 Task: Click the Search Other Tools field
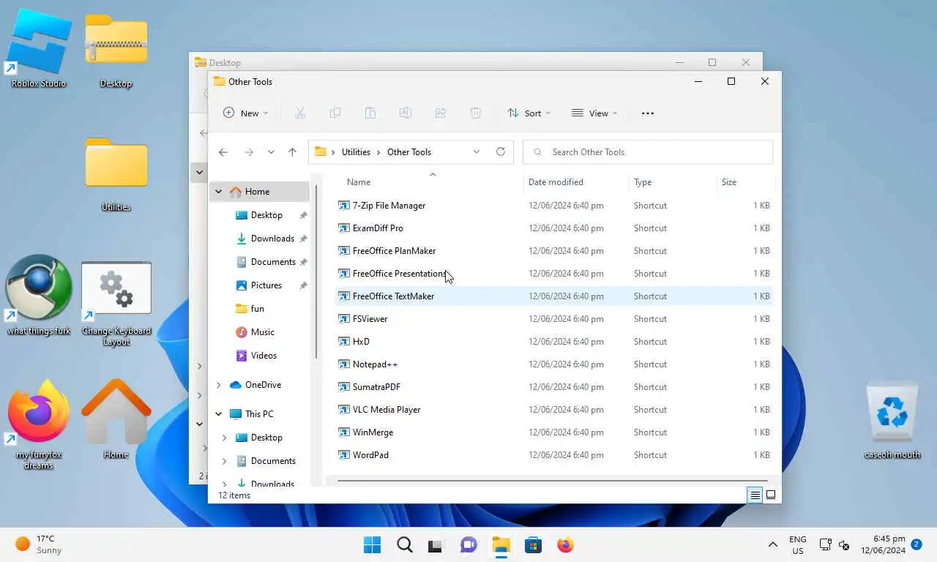(648, 152)
